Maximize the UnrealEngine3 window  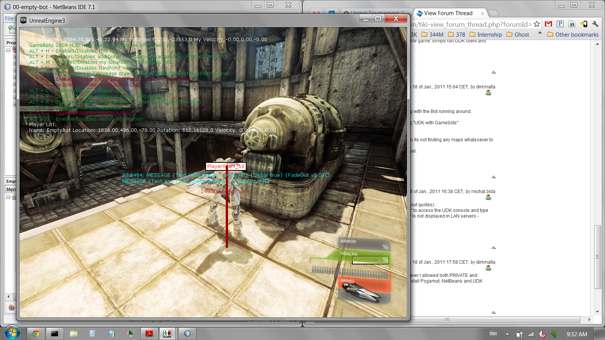378,19
